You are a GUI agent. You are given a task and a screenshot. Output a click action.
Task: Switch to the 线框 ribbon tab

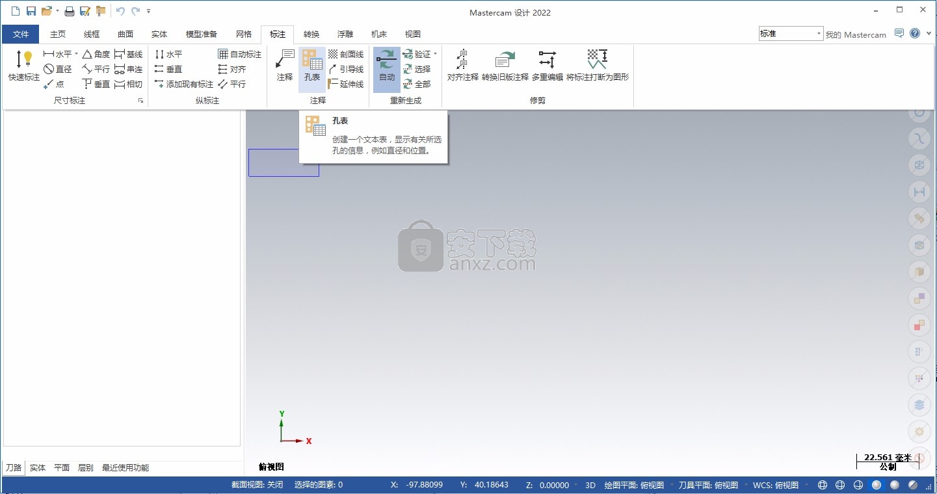[x=92, y=34]
